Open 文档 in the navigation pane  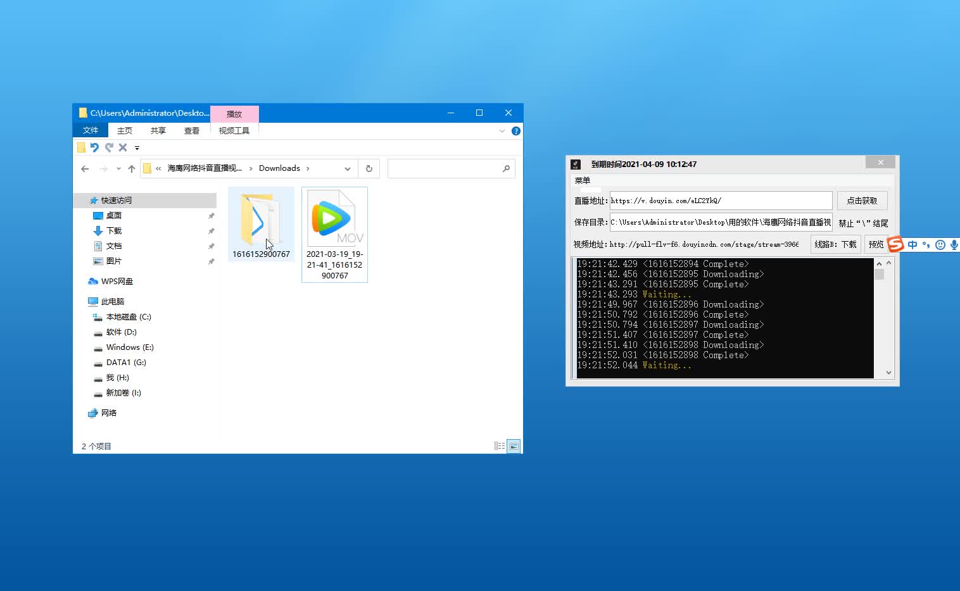[x=114, y=246]
